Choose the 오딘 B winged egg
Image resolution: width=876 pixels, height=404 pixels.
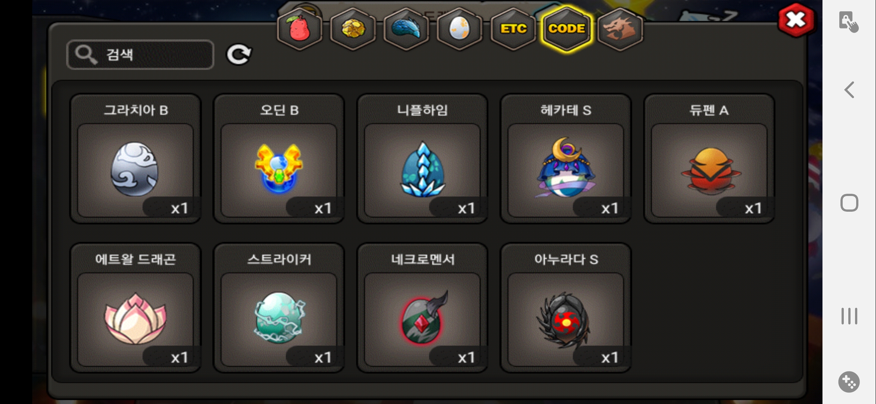[x=279, y=159]
